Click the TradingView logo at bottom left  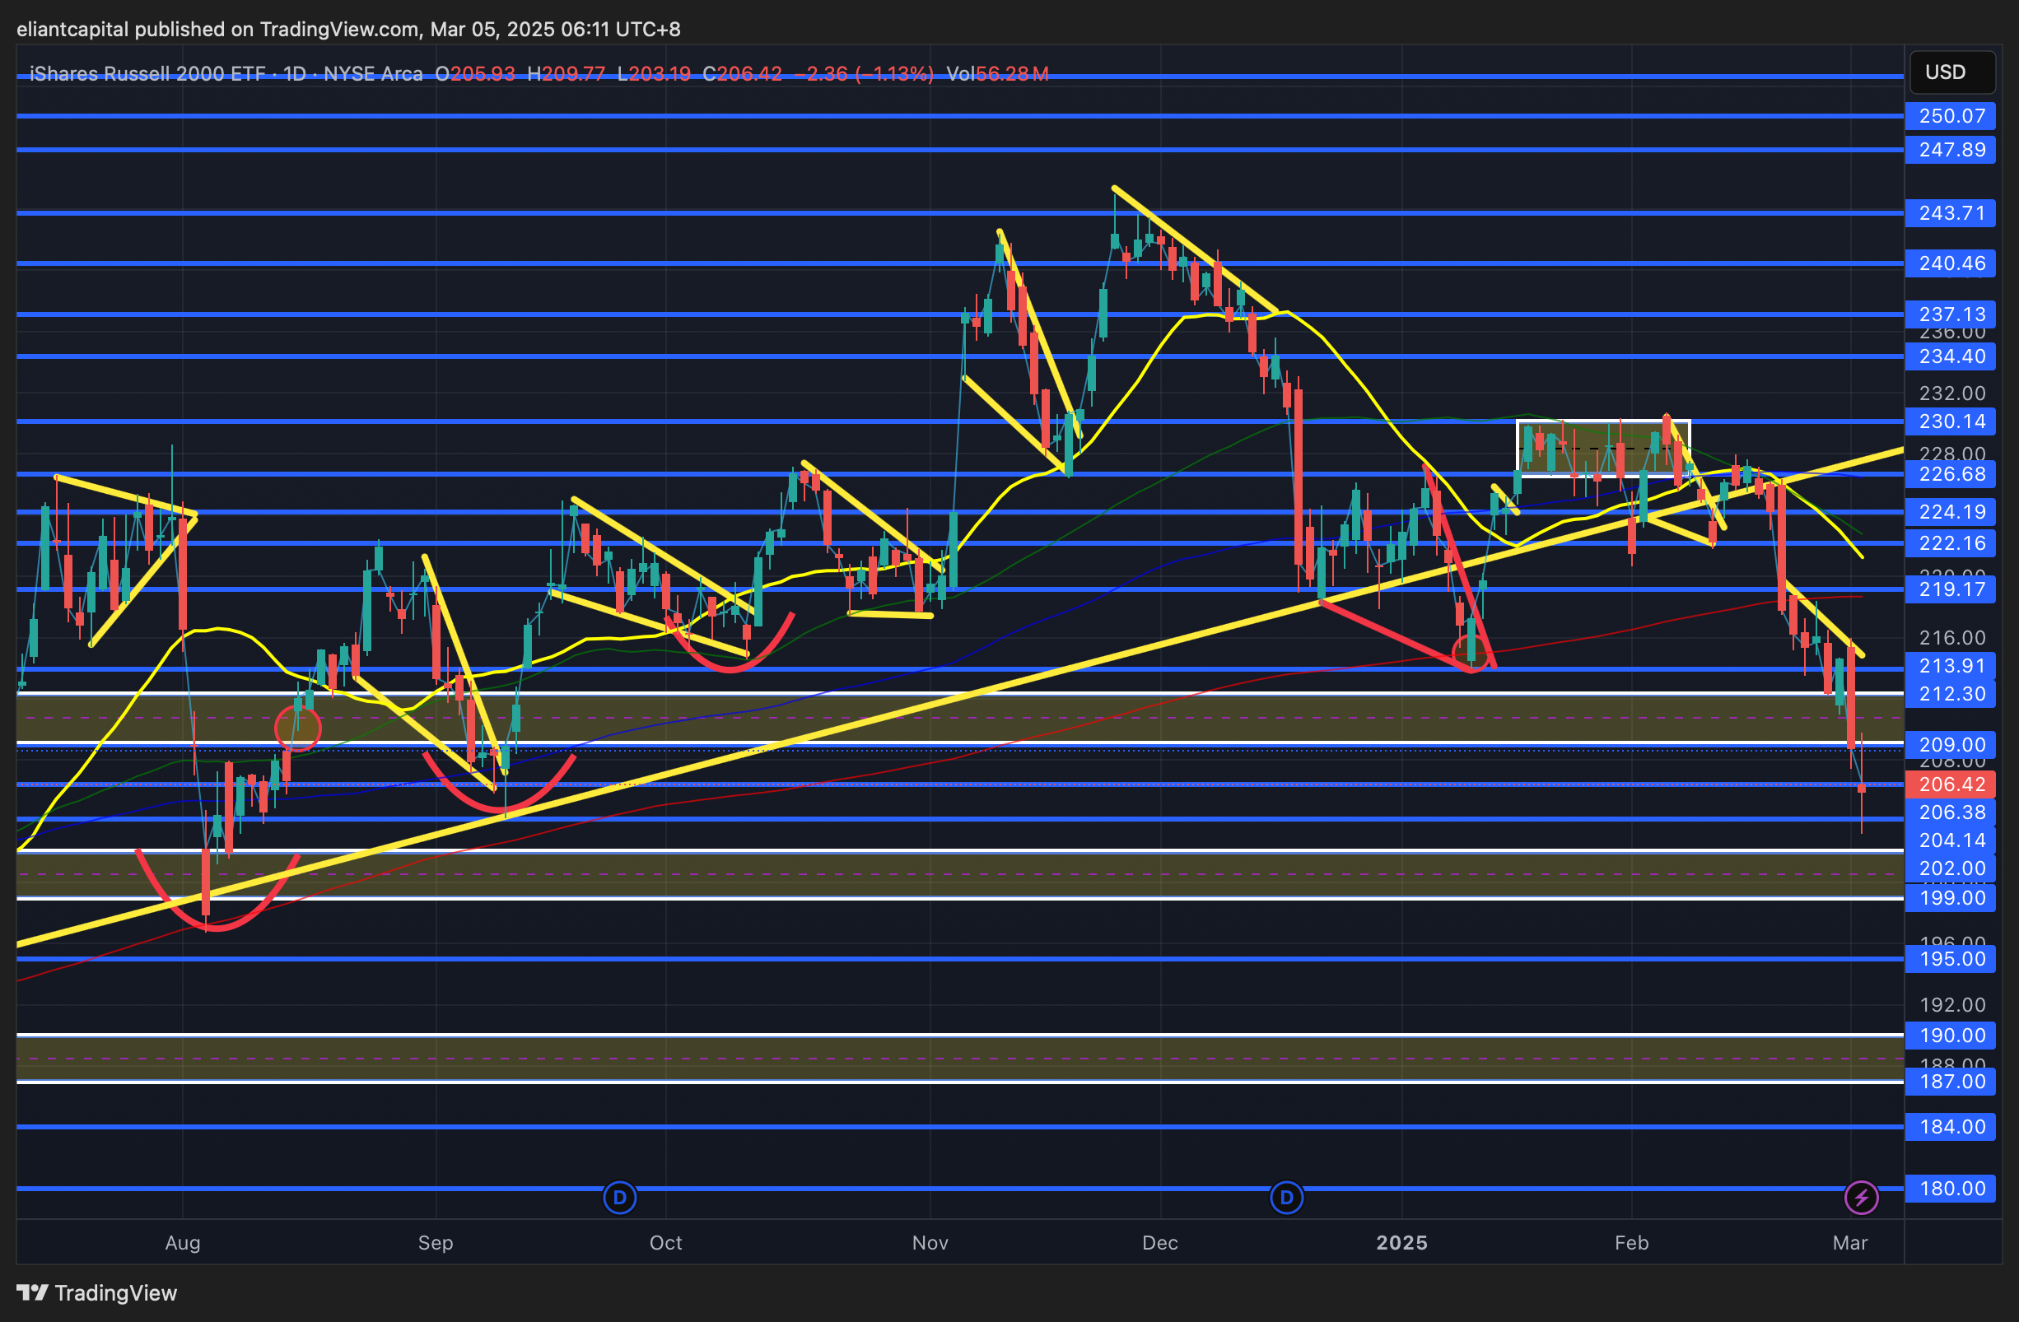click(x=96, y=1292)
